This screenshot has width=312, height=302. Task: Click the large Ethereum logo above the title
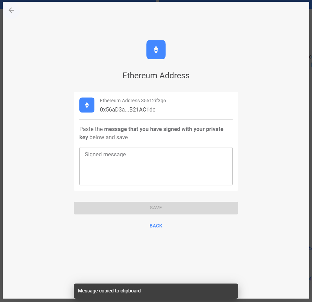(156, 50)
